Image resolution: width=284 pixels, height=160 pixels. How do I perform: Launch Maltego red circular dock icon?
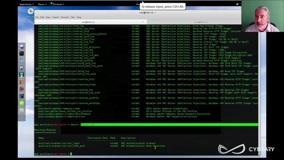click(x=22, y=89)
